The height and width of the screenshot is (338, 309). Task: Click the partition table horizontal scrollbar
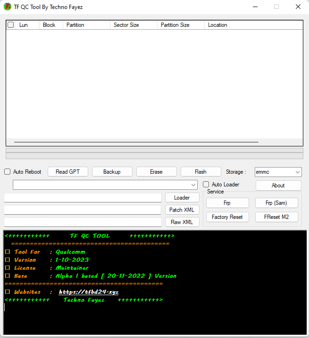point(136,142)
